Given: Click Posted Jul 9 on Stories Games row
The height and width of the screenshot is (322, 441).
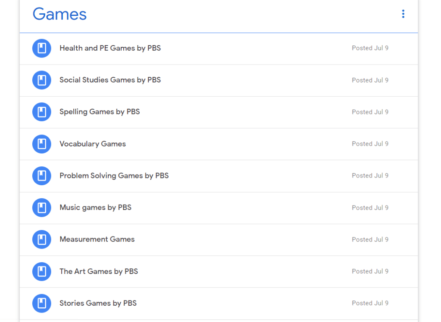Looking at the screenshot, I should (x=370, y=303).
